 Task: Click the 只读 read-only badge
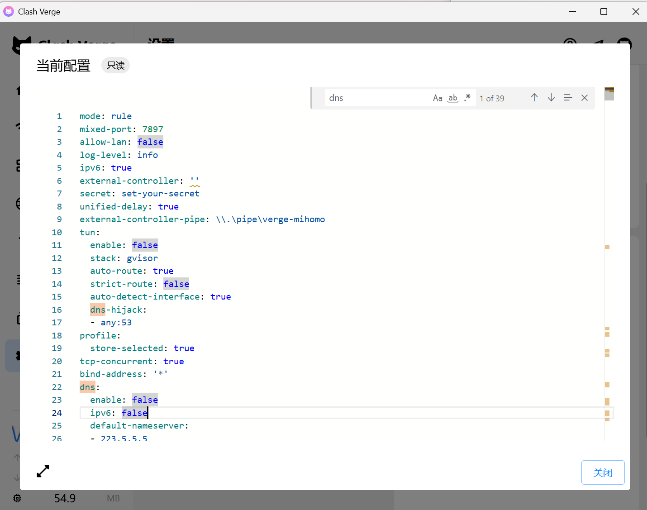point(115,66)
